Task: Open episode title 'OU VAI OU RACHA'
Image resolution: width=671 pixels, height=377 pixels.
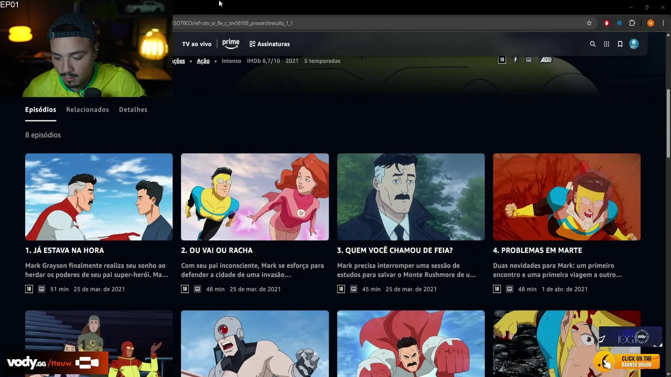Action: pyautogui.click(x=217, y=250)
